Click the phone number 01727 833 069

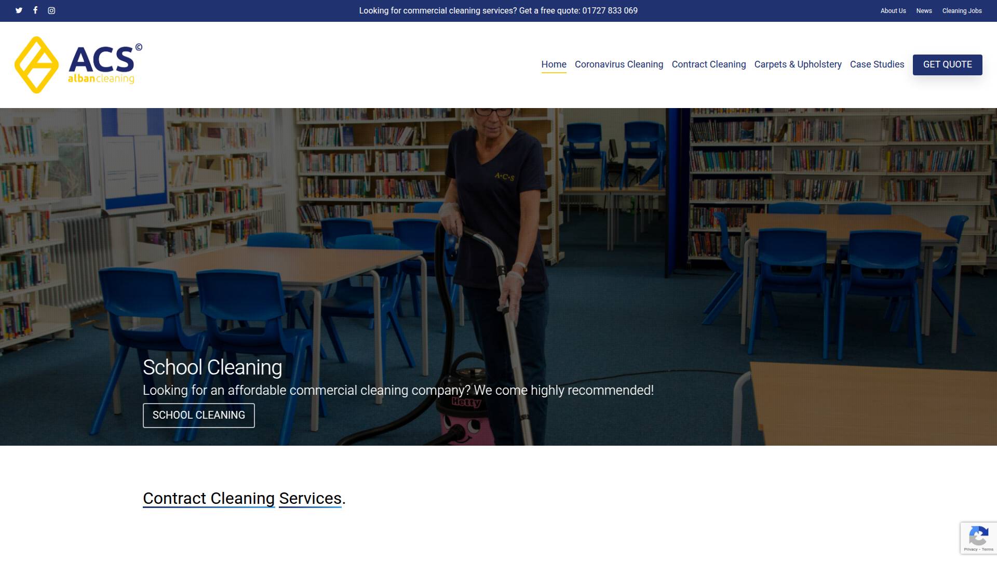609,10
